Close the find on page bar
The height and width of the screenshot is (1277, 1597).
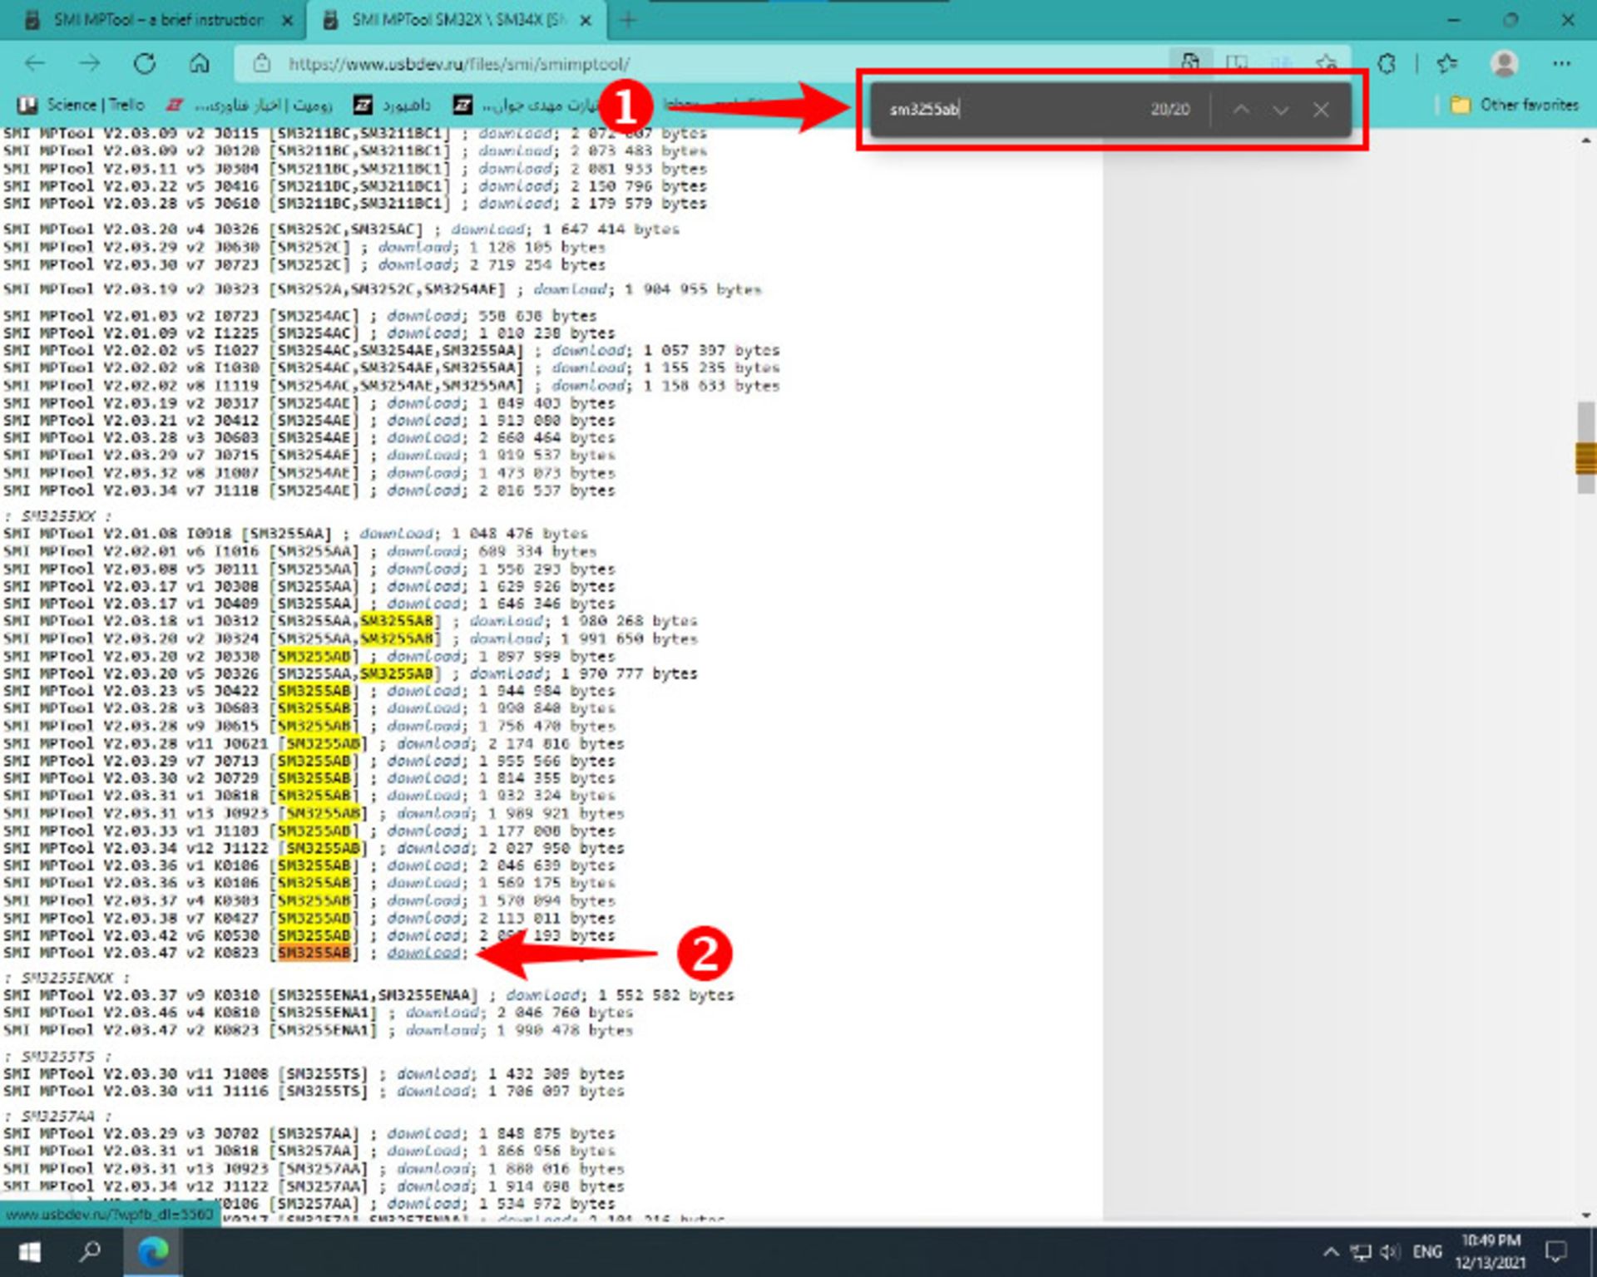[1321, 109]
